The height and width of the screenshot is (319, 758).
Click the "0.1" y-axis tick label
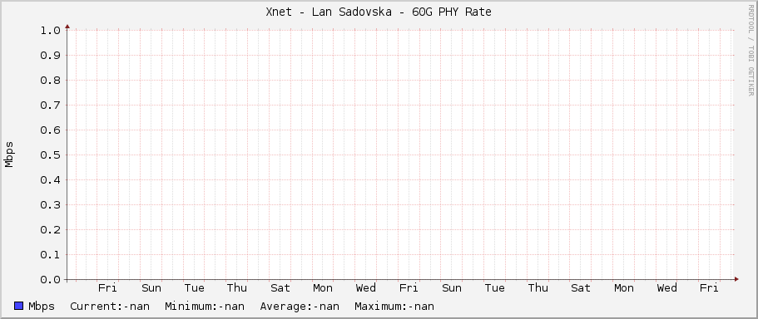pyautogui.click(x=50, y=255)
